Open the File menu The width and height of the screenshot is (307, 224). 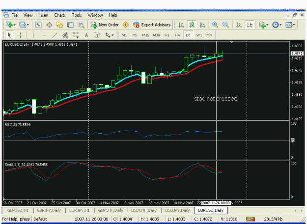click(14, 15)
